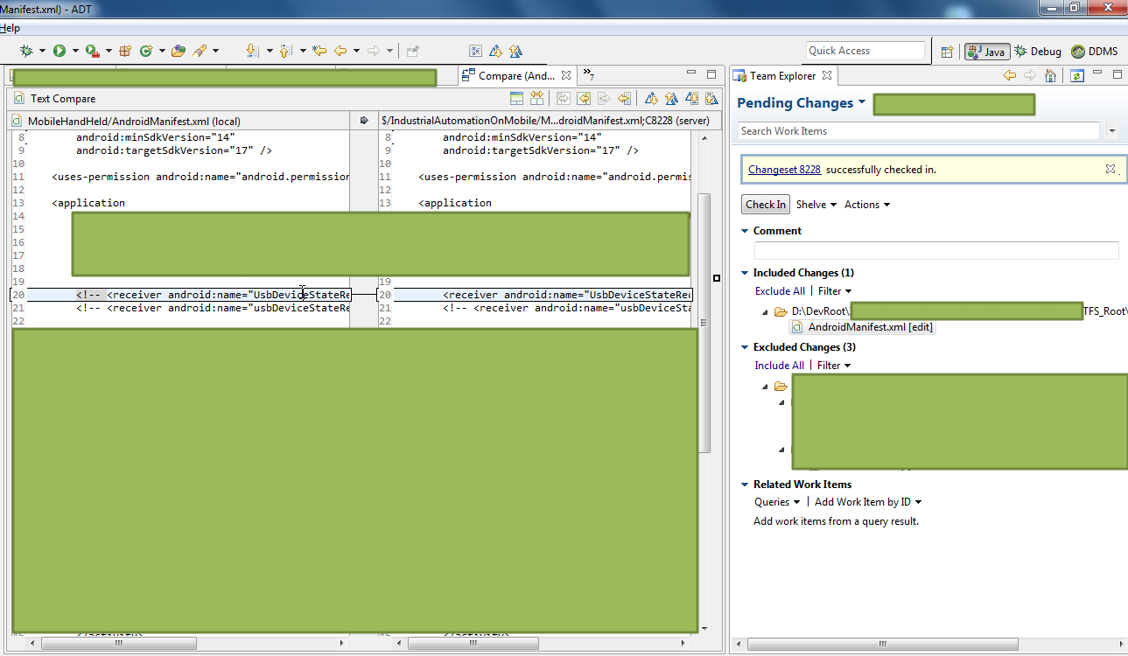Screen dimensions: 1128x656
Task: Open the Actions dropdown menu
Action: click(866, 205)
